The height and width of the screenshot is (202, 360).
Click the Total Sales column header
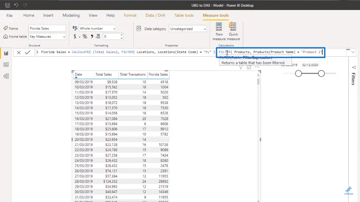click(103, 74)
